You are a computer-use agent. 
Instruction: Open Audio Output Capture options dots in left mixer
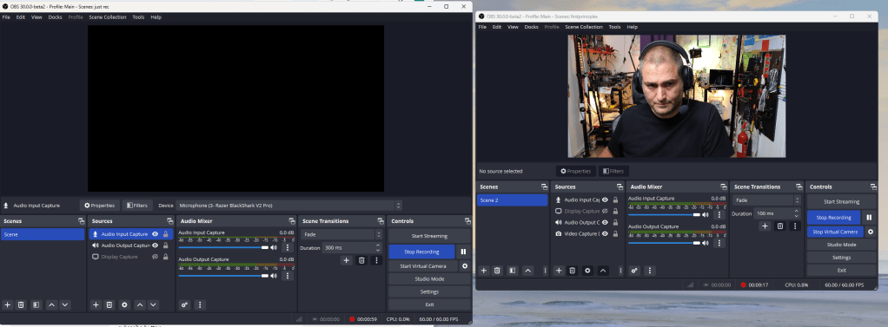click(x=287, y=276)
